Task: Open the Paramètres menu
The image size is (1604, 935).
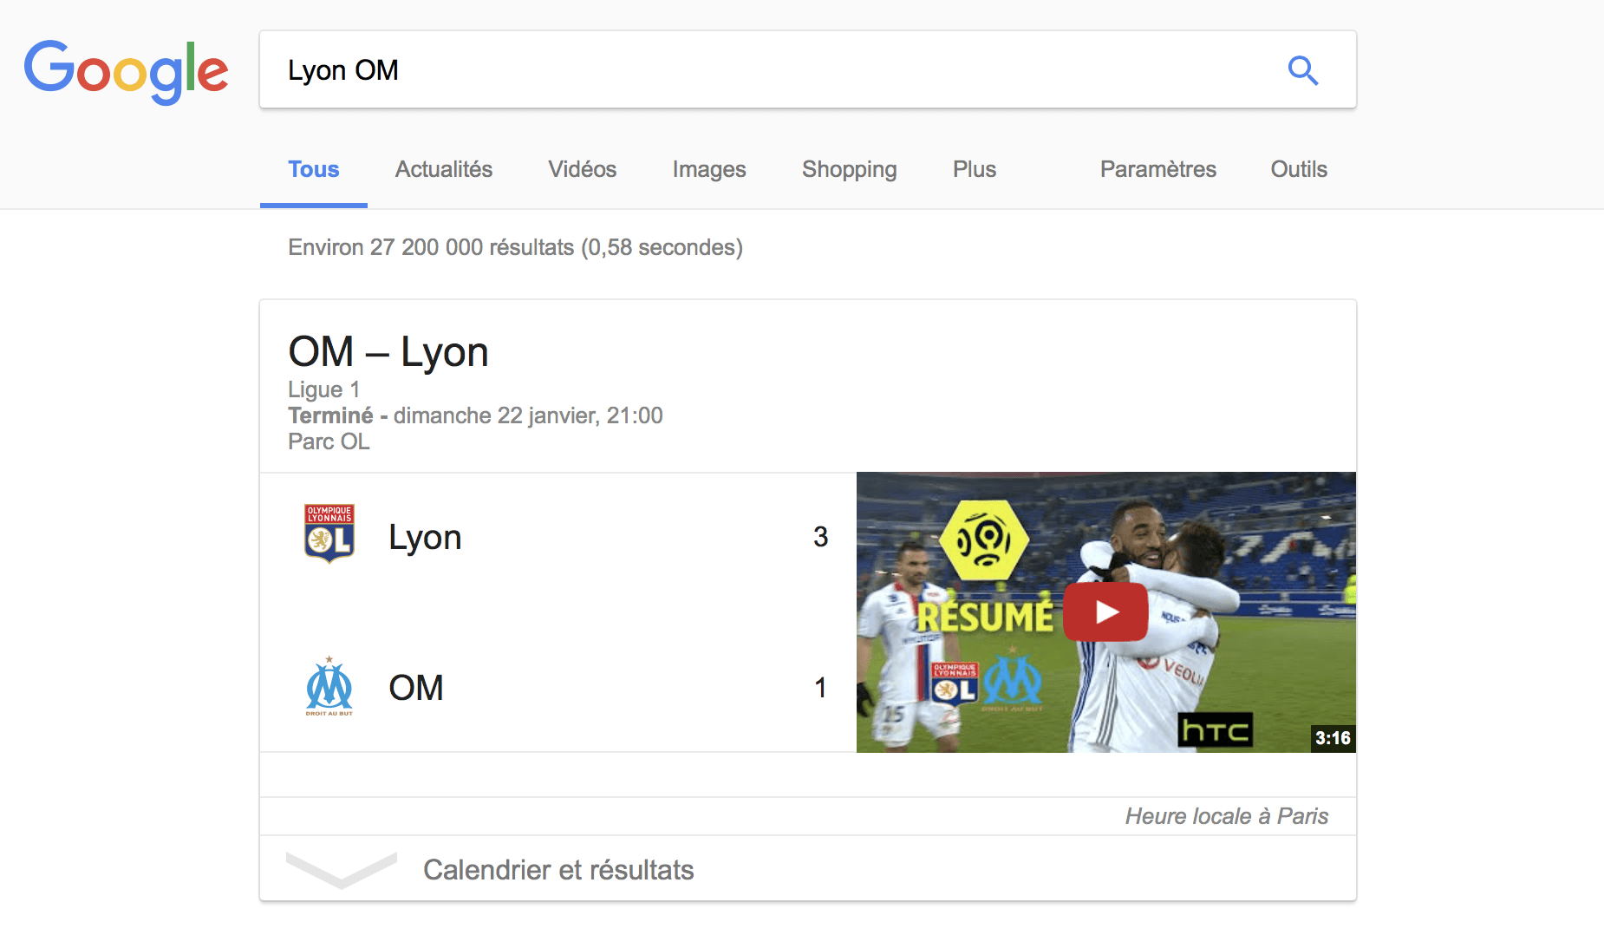Action: coord(1157,169)
